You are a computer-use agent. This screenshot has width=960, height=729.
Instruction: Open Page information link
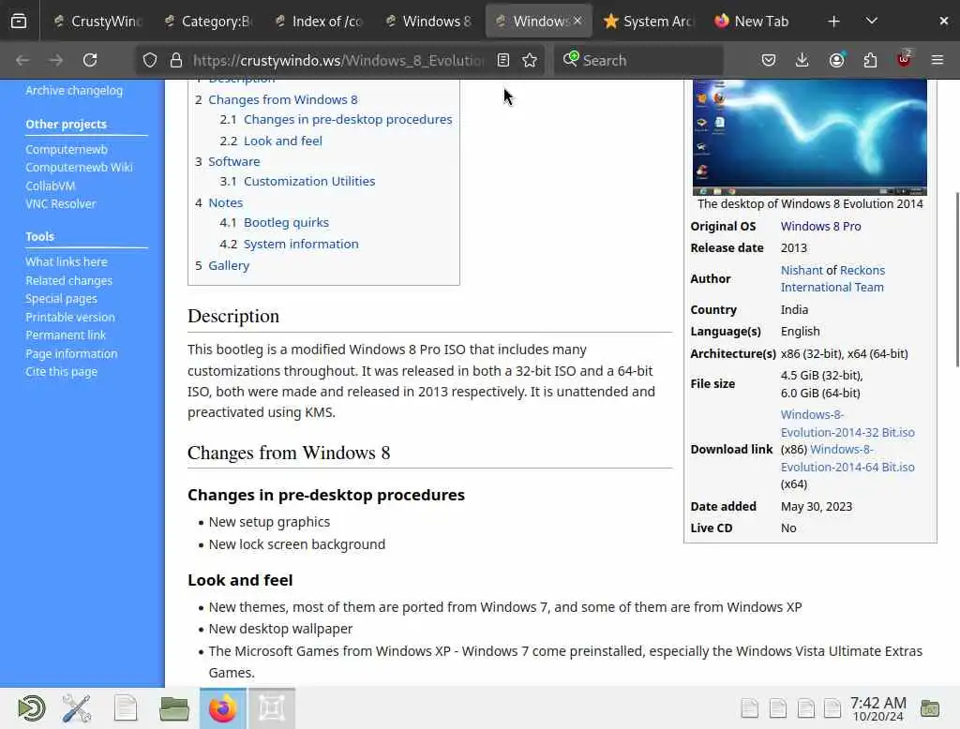pyautogui.click(x=71, y=353)
